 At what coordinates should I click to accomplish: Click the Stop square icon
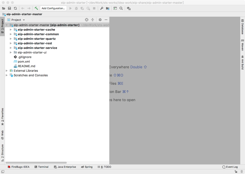point(94,8)
